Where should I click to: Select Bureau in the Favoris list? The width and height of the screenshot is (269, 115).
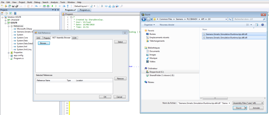tap(152, 34)
